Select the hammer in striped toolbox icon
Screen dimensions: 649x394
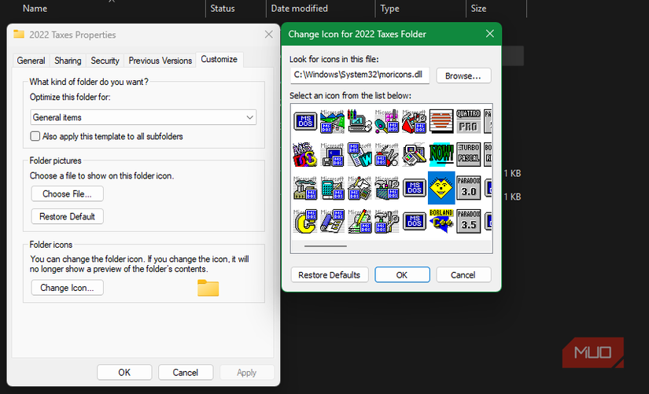386,188
